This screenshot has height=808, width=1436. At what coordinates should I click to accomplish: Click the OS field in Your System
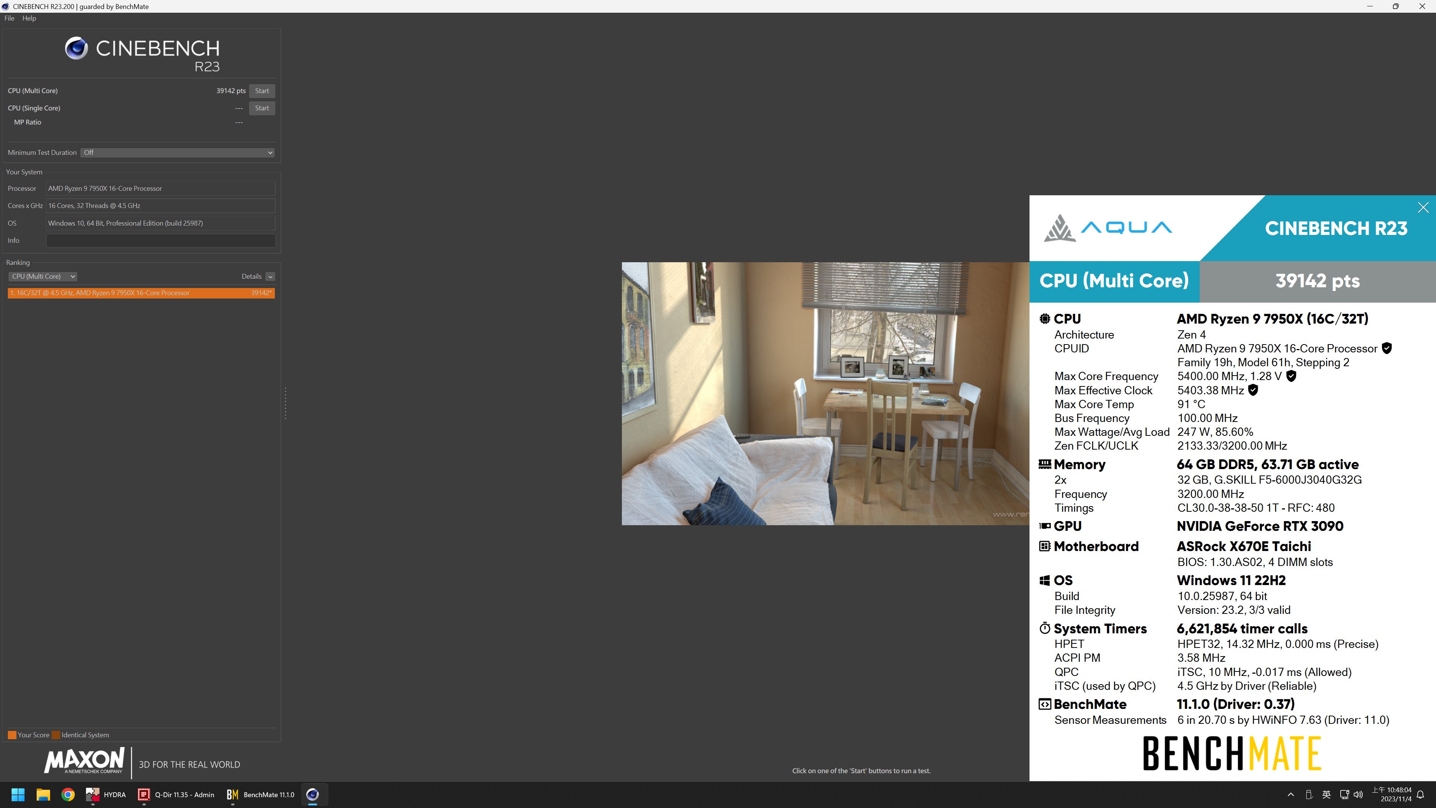click(160, 223)
